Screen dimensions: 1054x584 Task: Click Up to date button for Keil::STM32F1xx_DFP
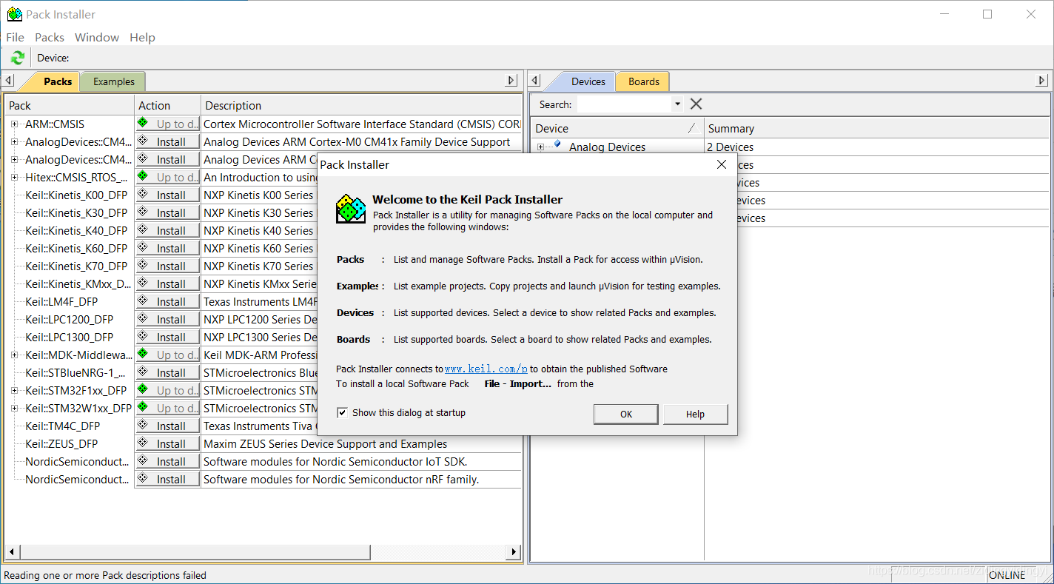coord(168,390)
